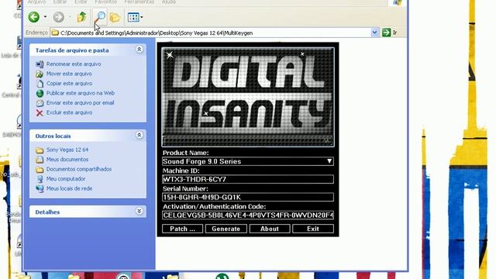Viewport: 496px width, 279px height.
Task: Open Meus documentos link
Action: (x=67, y=160)
